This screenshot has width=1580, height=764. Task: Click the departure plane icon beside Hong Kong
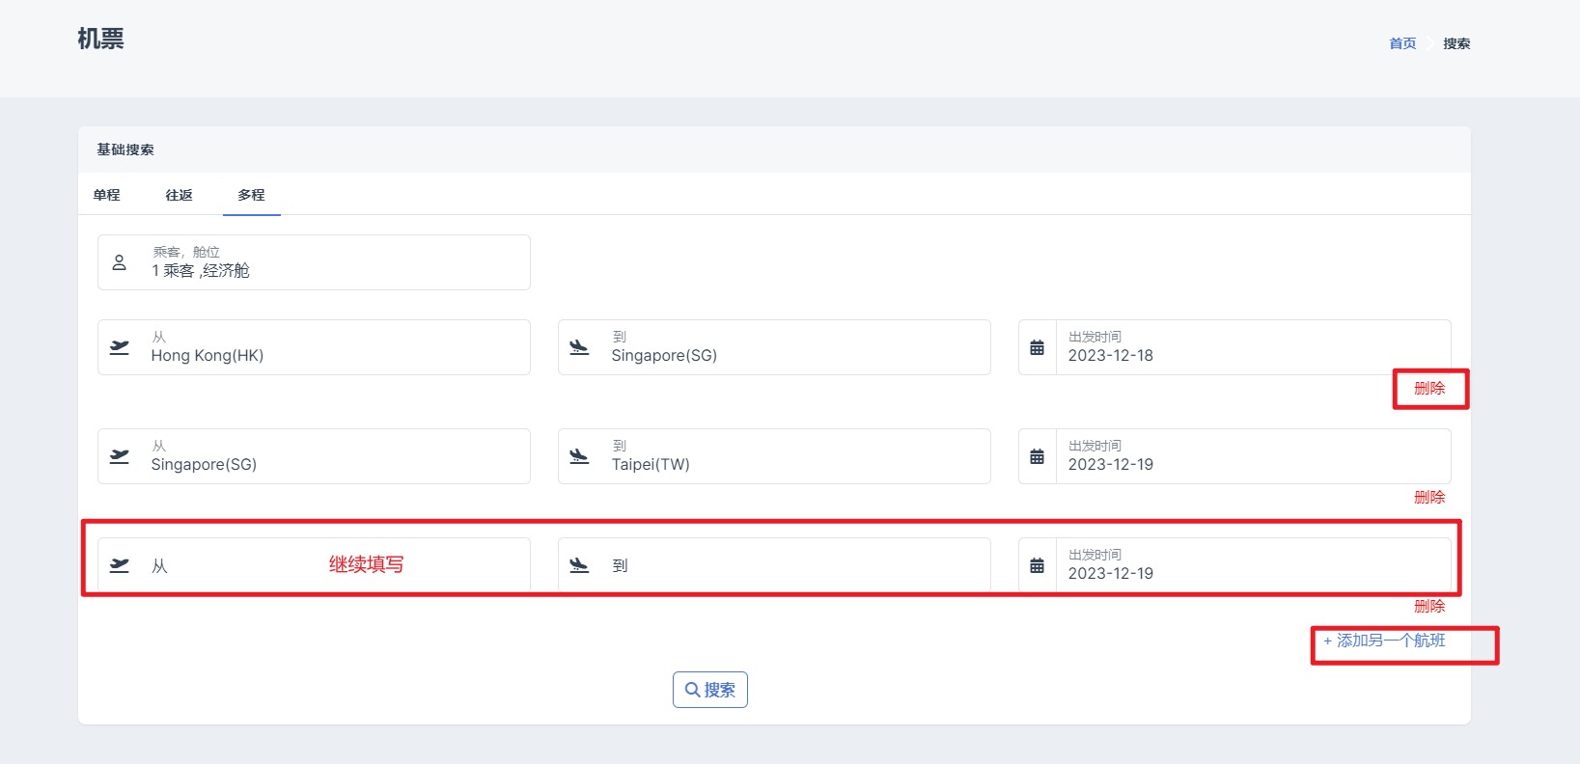click(120, 347)
